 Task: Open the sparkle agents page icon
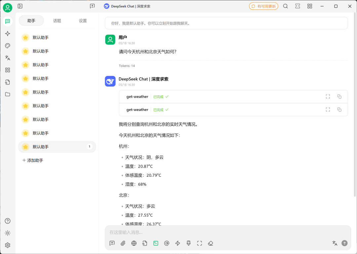(8, 34)
